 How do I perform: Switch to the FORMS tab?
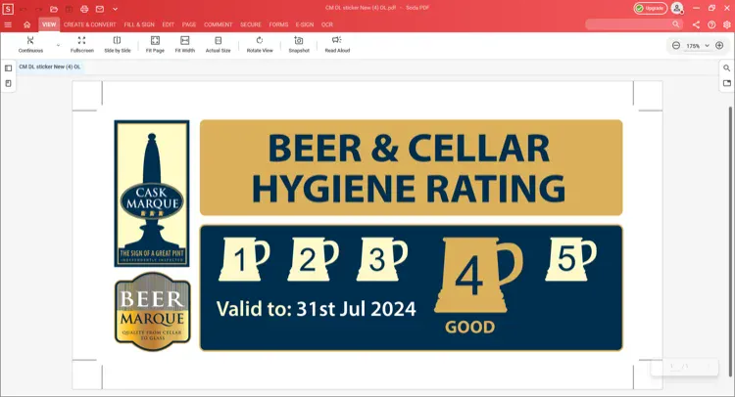coord(278,24)
